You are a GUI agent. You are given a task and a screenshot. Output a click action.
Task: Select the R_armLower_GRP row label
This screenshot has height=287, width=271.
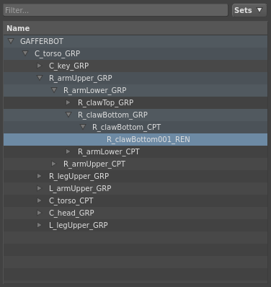(x=95, y=90)
